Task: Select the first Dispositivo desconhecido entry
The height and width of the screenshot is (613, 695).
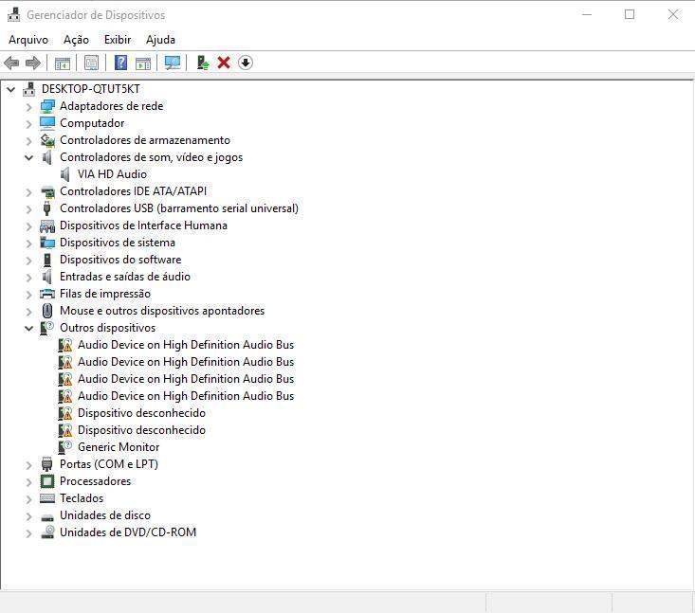Action: 141,413
